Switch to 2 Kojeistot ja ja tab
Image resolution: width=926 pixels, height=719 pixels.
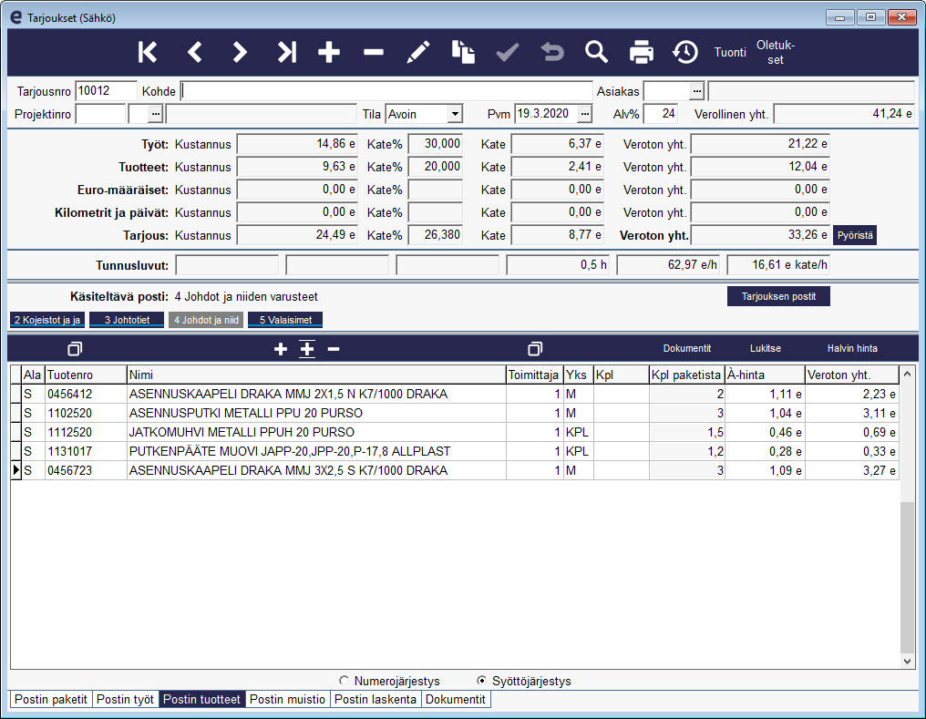point(47,320)
